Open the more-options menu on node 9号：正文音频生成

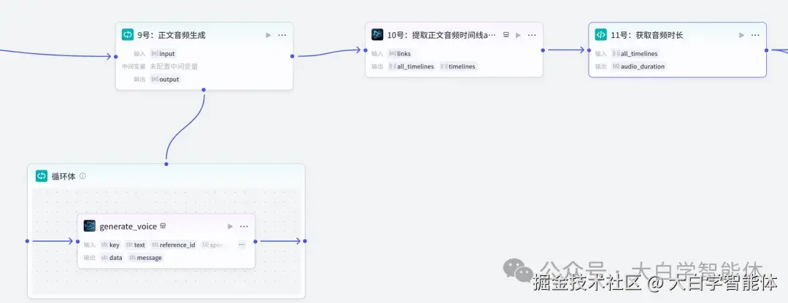[282, 35]
